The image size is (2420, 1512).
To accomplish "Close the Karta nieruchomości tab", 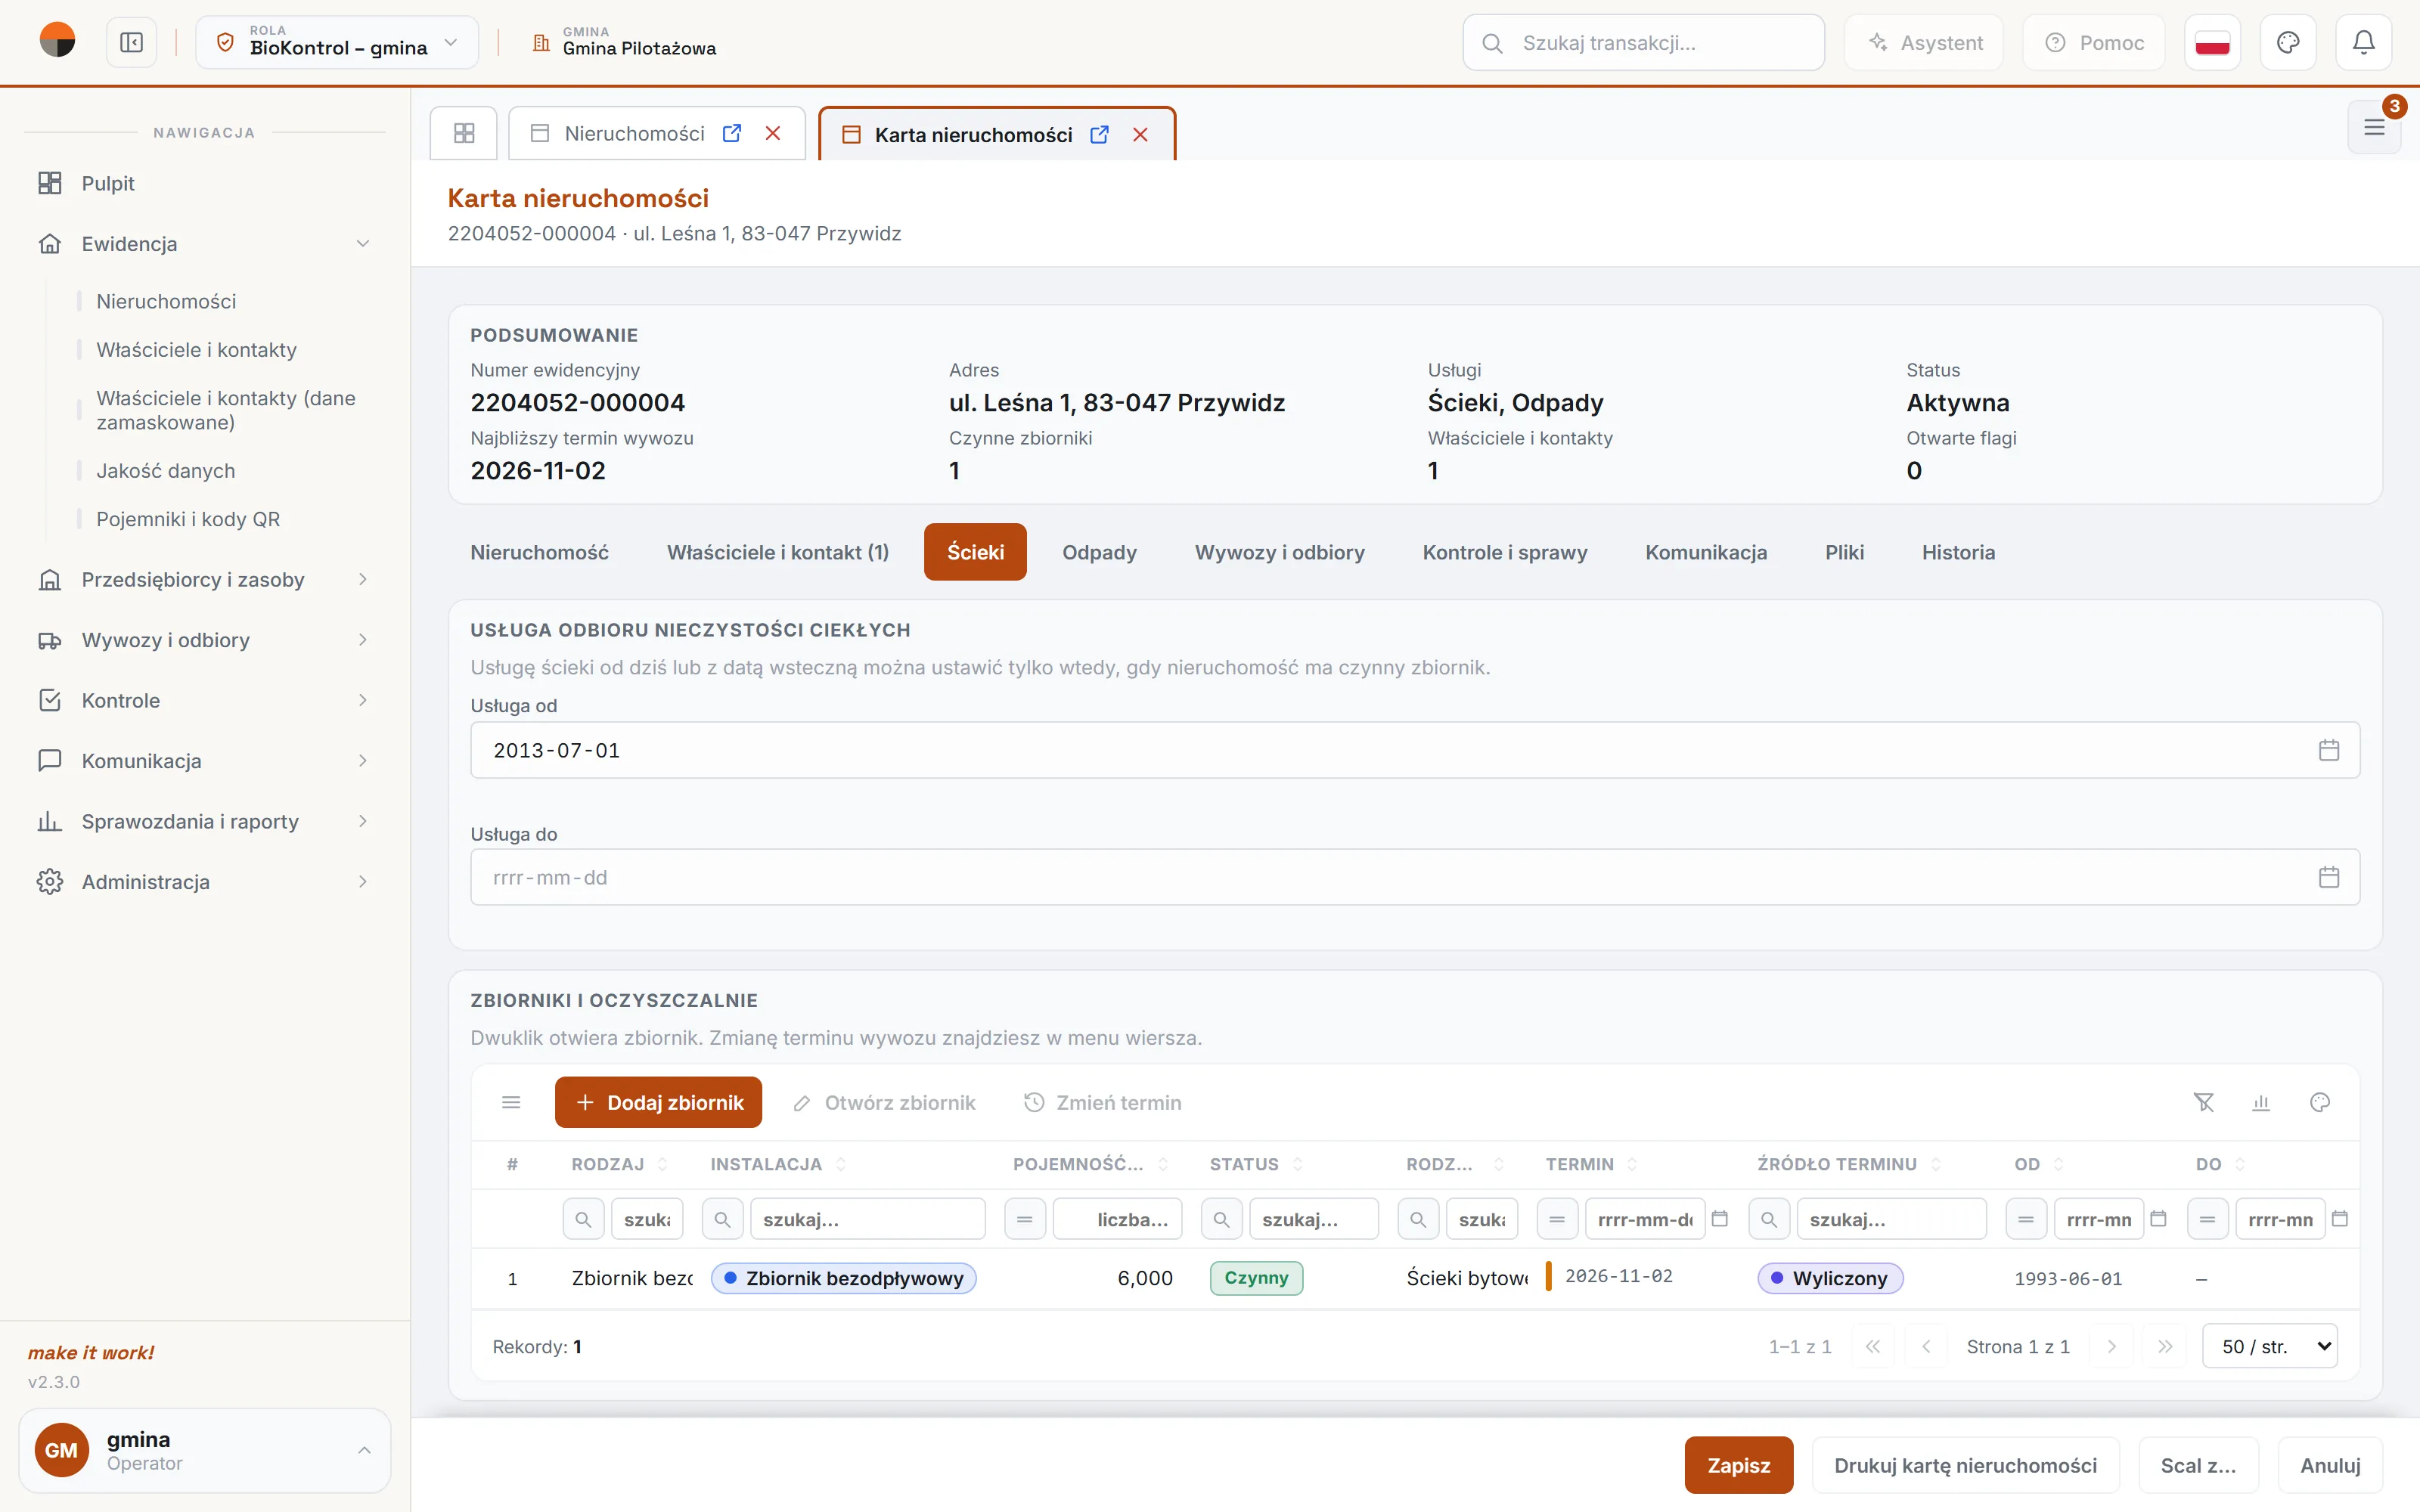I will (x=1140, y=134).
